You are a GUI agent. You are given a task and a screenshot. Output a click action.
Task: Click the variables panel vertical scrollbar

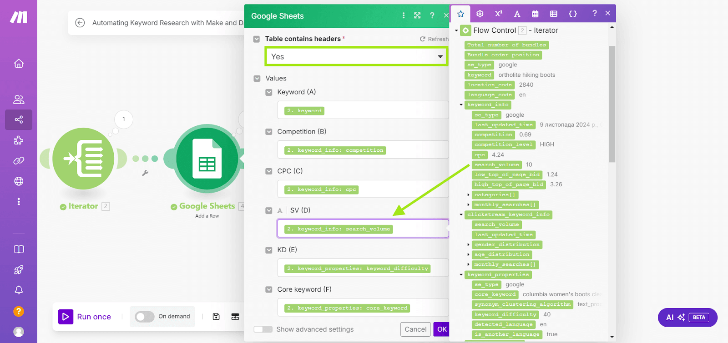coord(612,104)
